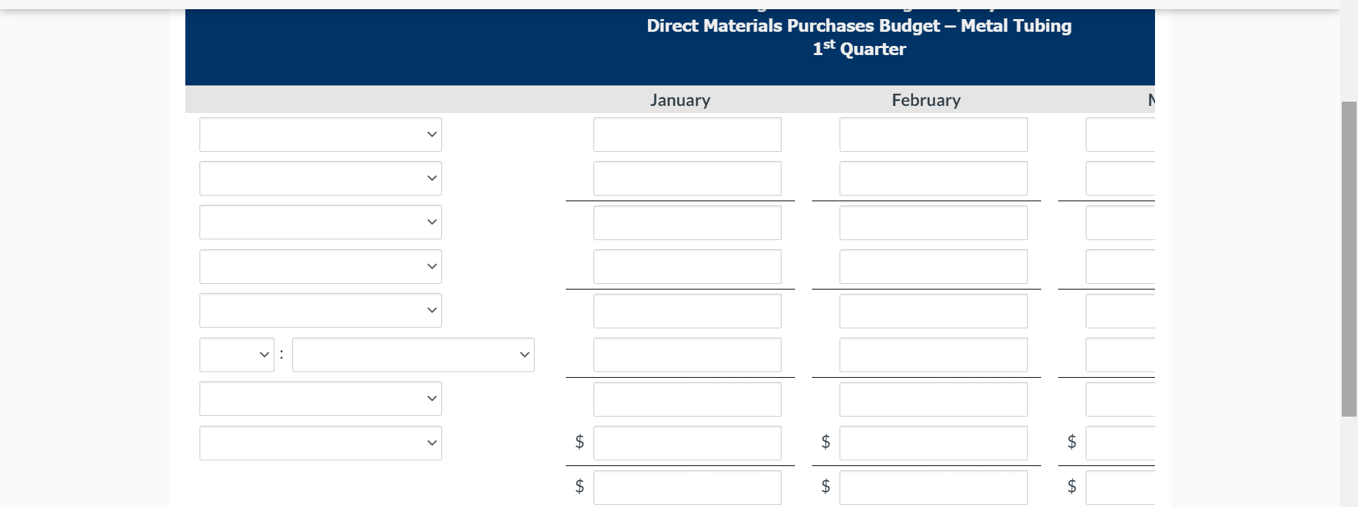Click the February field in third row
The width and height of the screenshot is (1358, 507).
click(934, 222)
